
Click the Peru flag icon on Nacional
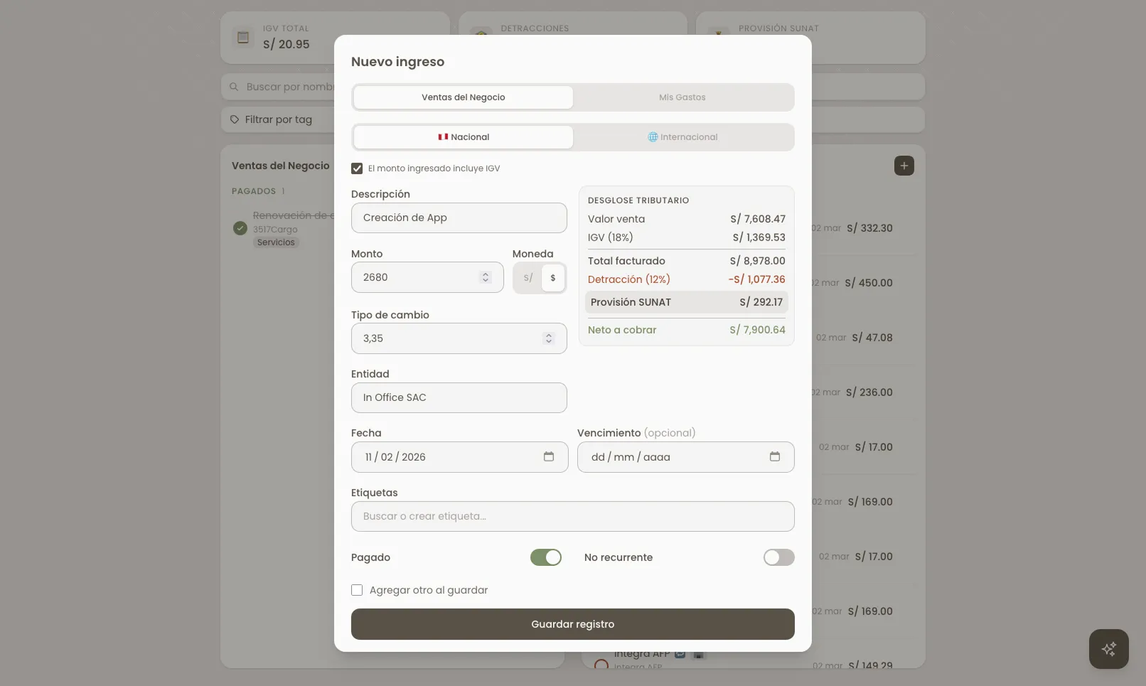pos(443,136)
